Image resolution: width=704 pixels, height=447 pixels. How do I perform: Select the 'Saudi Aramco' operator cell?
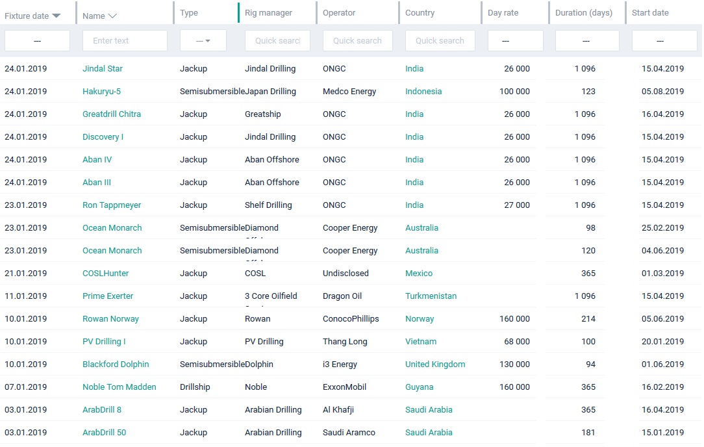[x=349, y=433]
